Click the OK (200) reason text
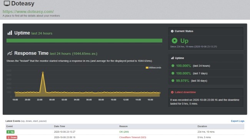250x140 pixels. tap(124, 132)
